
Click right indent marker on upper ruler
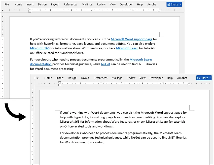tap(159, 11)
